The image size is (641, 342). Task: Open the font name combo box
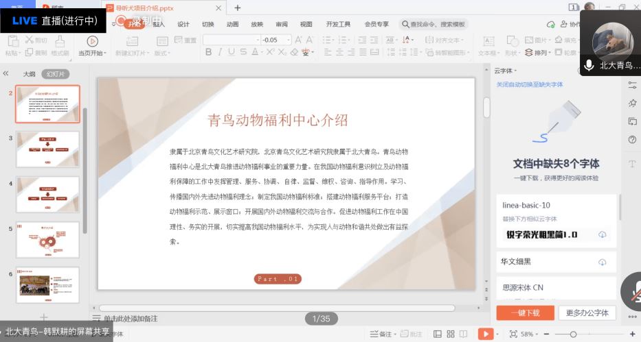click(x=232, y=40)
